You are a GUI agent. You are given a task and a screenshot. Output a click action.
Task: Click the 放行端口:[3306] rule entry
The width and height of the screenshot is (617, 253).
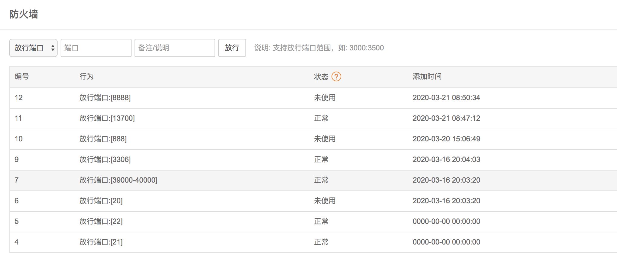pyautogui.click(x=105, y=160)
